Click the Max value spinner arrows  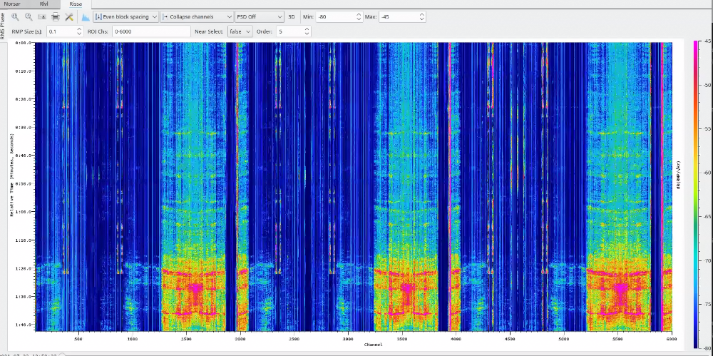click(x=422, y=16)
